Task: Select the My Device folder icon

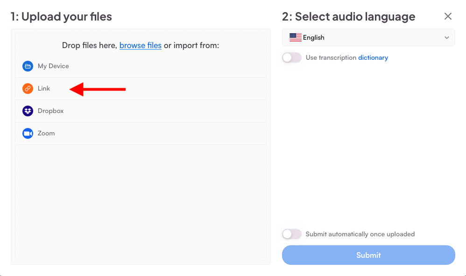Action: (28, 66)
